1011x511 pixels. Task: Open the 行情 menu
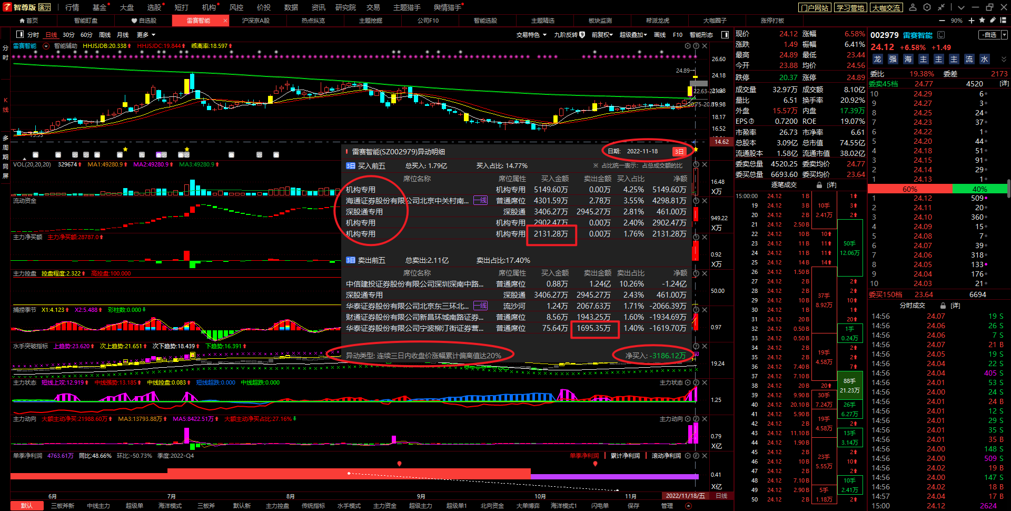72,7
